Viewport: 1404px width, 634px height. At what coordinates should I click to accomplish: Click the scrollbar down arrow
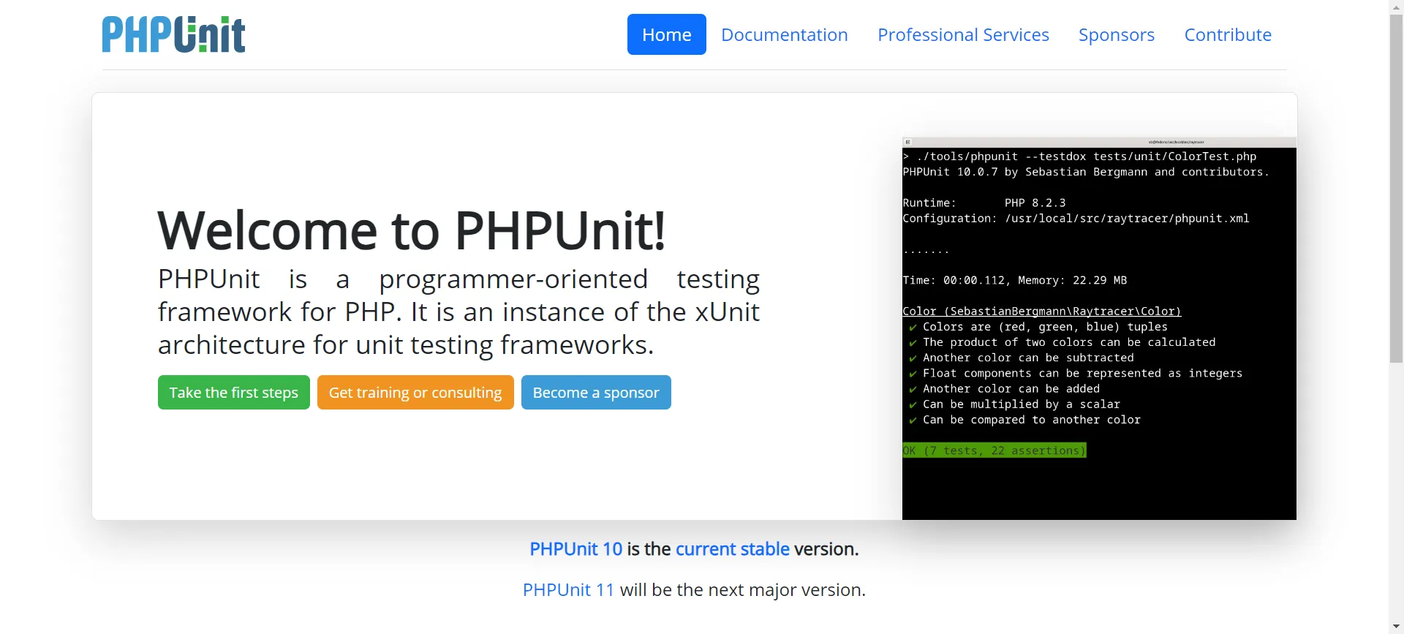1396,627
